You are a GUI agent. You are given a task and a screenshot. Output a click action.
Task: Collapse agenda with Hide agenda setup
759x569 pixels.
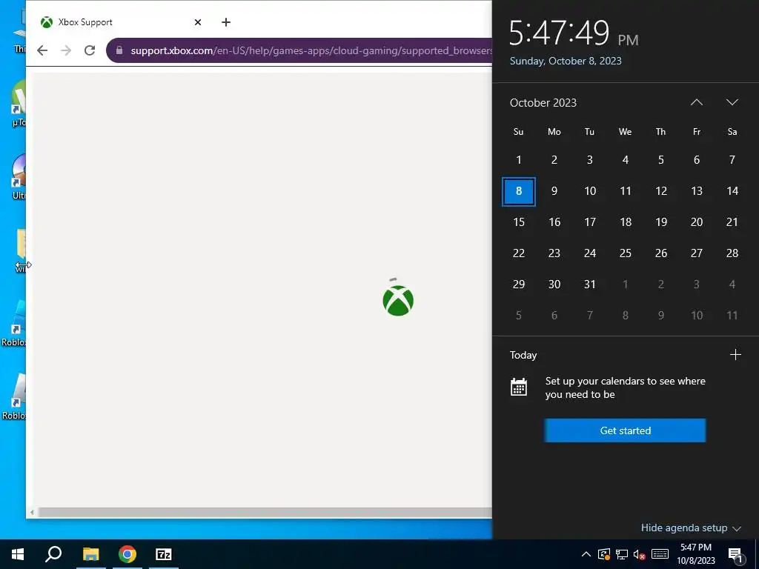point(690,528)
